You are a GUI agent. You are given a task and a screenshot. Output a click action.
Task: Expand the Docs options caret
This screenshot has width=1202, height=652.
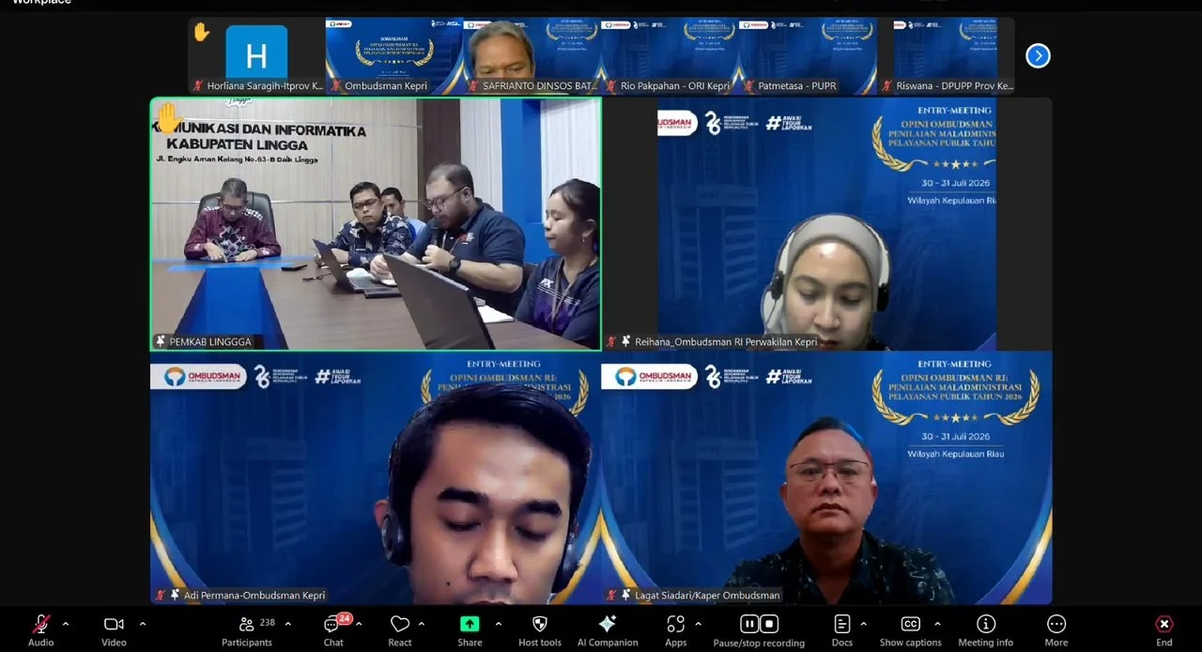click(863, 623)
